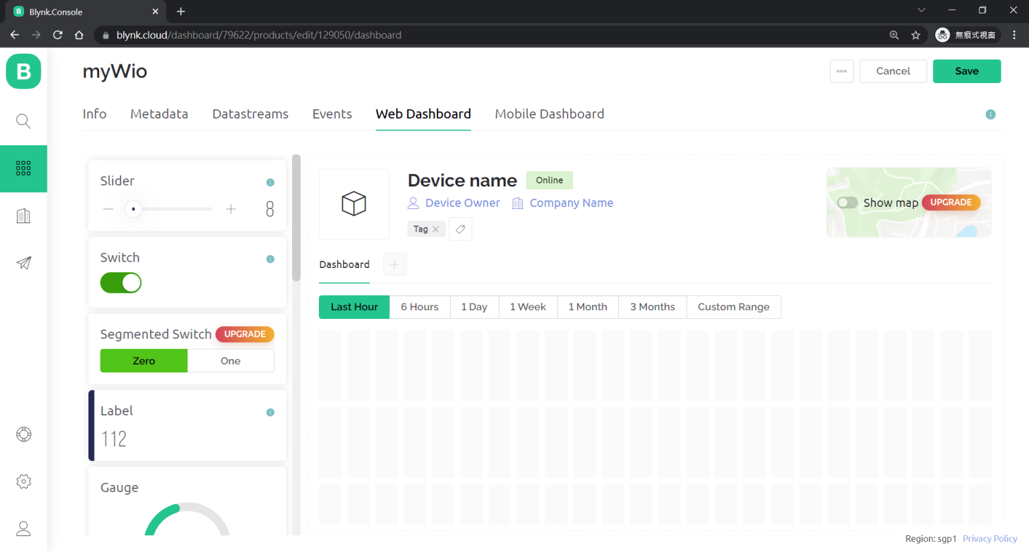Open the paper plane icon in sidebar
Screen dimensions: 1029x552
tap(23, 263)
